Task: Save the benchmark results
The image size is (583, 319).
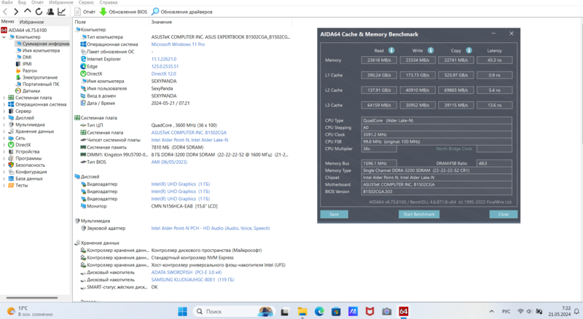Action: click(334, 214)
